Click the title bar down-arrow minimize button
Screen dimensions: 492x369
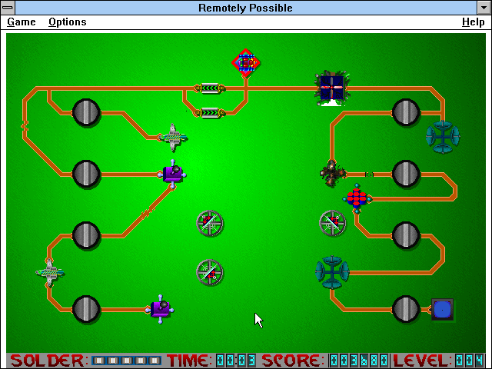coord(484,8)
